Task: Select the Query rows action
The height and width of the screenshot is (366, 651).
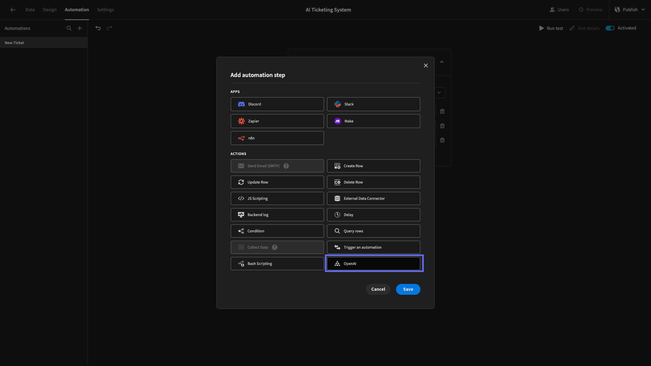Action: pos(373,231)
